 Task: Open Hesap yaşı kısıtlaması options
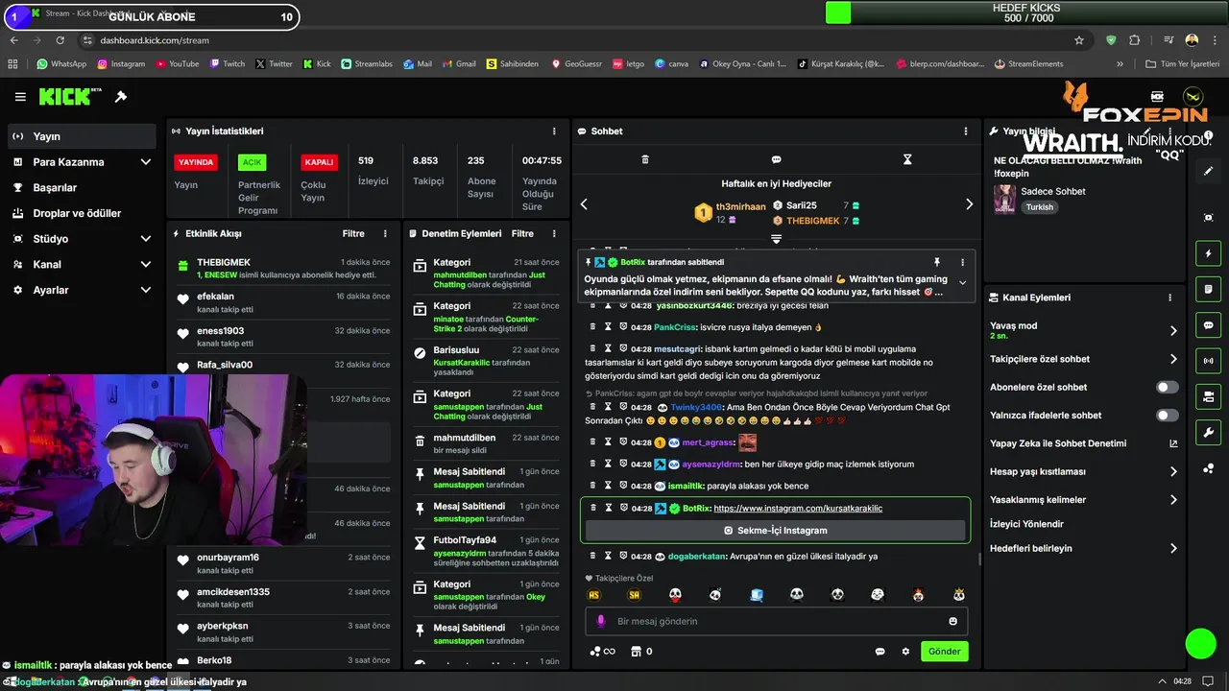tap(1173, 471)
